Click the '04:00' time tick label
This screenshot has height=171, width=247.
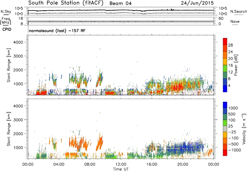point(59,165)
